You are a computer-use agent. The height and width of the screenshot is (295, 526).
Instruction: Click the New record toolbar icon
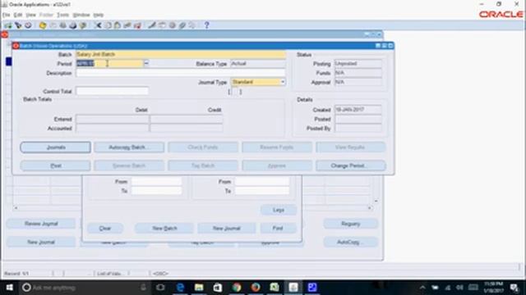[8, 25]
